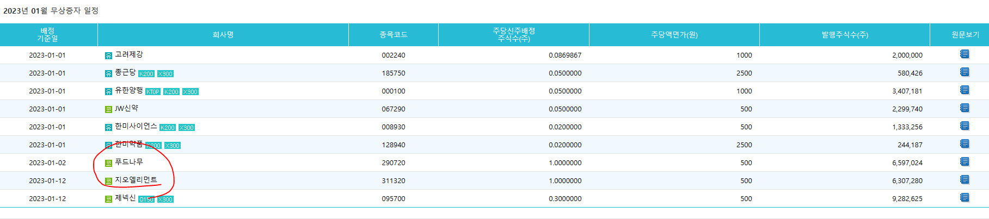Click the market type icon beside 한미사이언스
This screenshot has width=989, height=219.
tap(108, 127)
